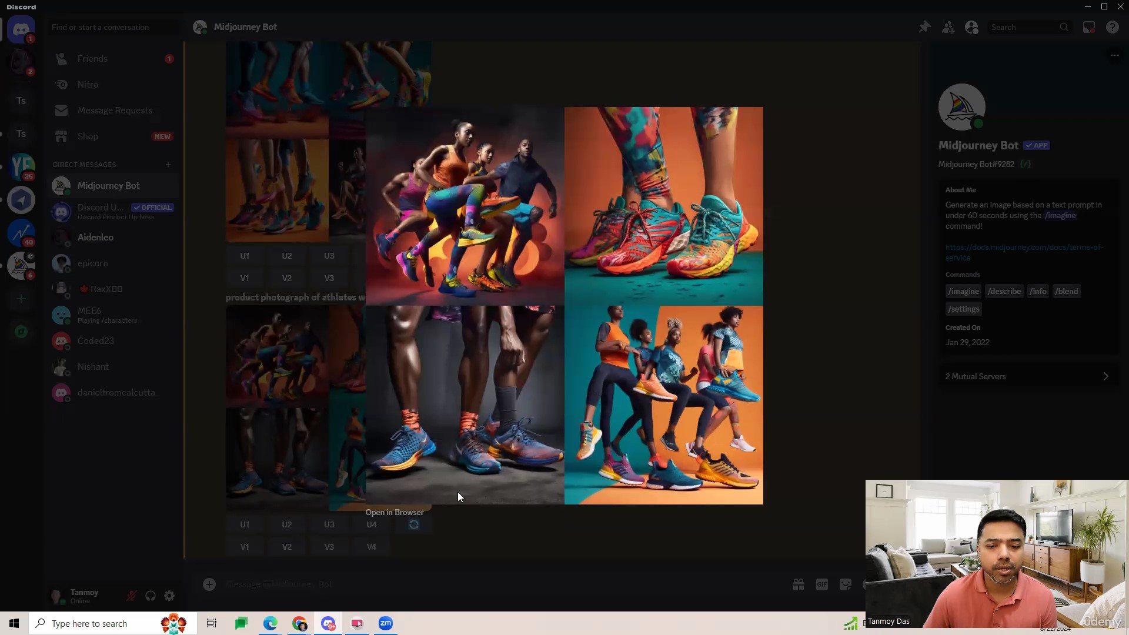Click the top-left athletes image quadrant

pos(465,206)
